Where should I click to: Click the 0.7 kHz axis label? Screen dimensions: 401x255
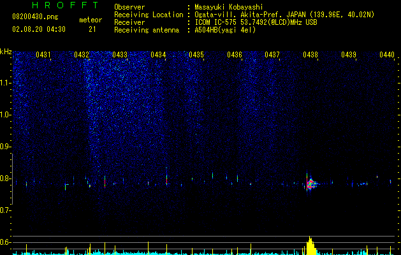tap(5, 210)
